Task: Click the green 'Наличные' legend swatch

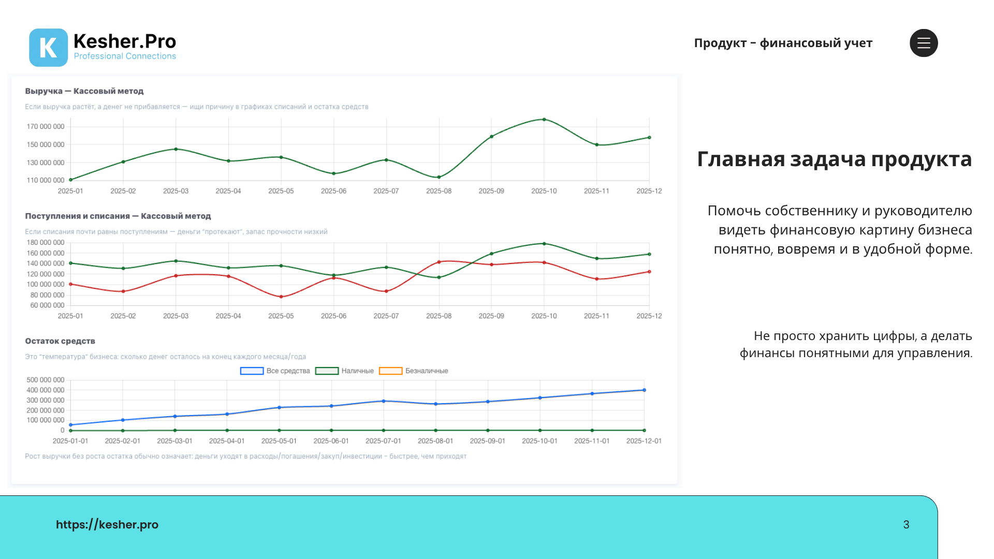Action: click(x=327, y=371)
